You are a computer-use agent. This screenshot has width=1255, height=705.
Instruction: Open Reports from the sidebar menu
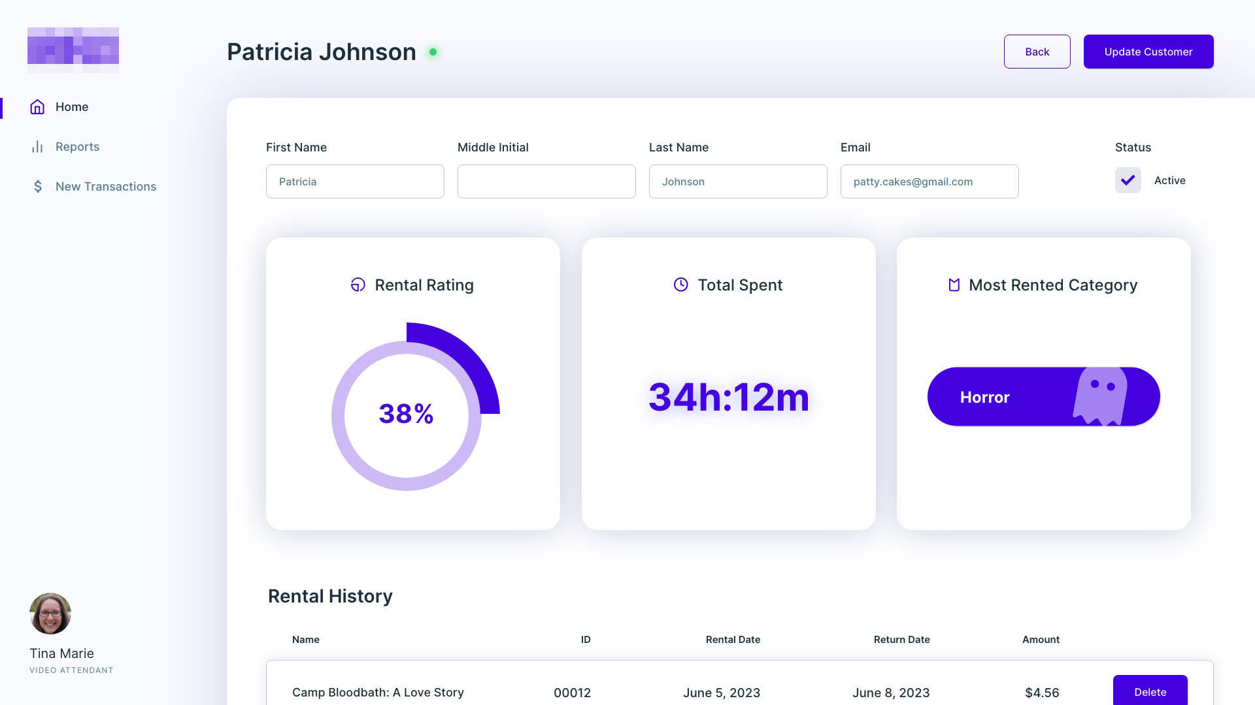[77, 146]
